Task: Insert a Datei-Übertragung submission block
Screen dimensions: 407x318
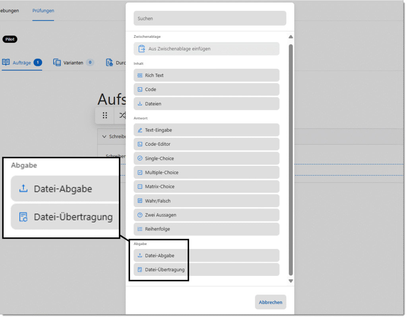Action: coord(206,270)
